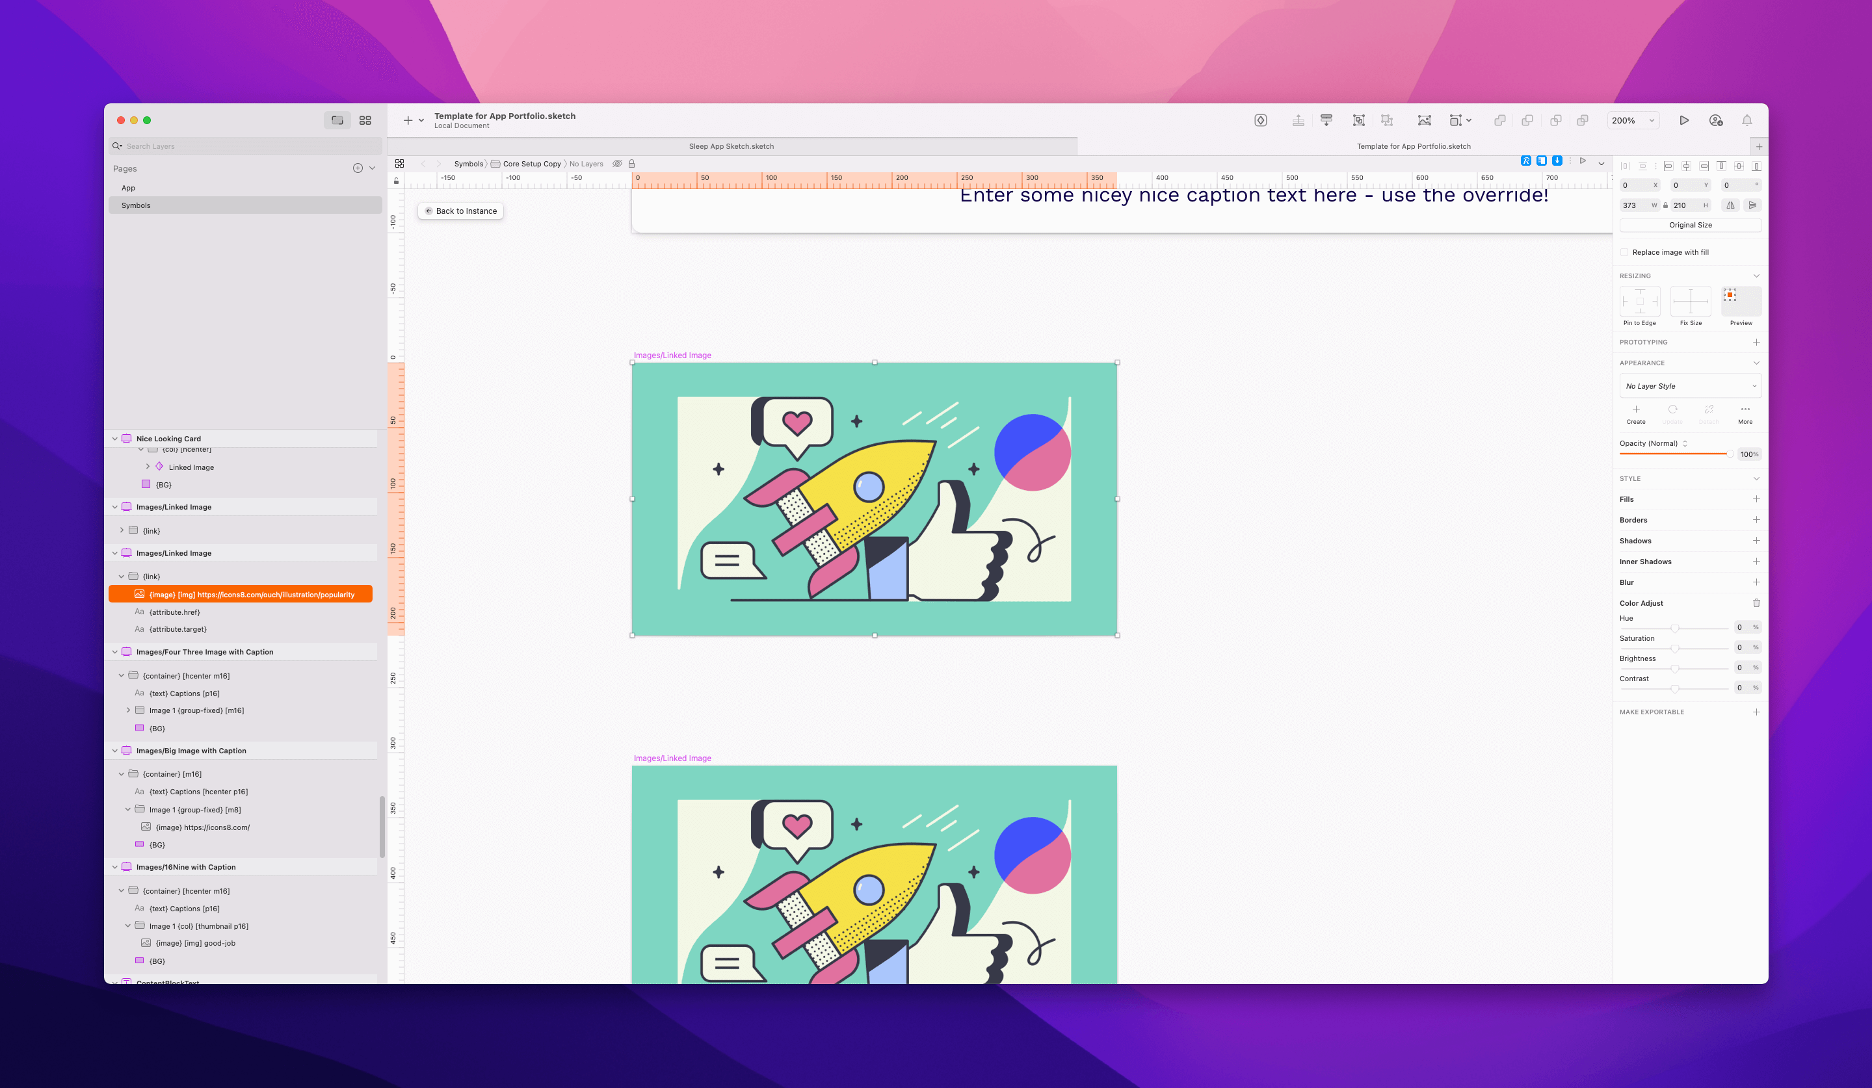Click the Image fill toolbar icon
Viewport: 1872px width, 1088px height.
tap(1425, 120)
